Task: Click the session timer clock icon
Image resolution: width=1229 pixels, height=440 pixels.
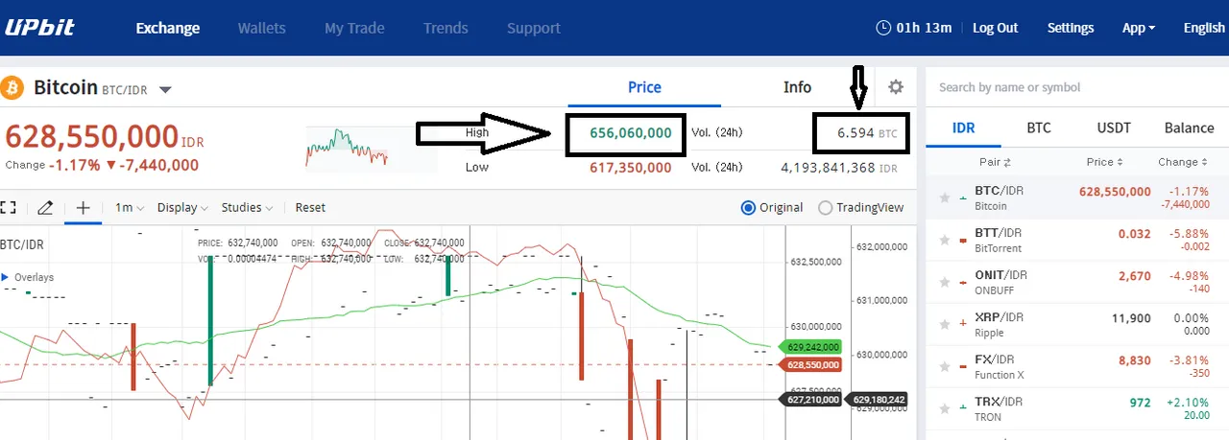Action: (x=883, y=28)
